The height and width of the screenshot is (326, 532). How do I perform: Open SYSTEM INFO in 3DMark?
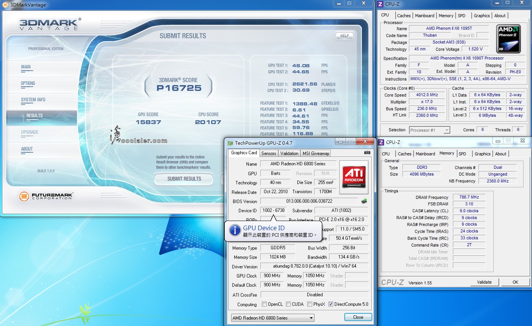point(33,100)
